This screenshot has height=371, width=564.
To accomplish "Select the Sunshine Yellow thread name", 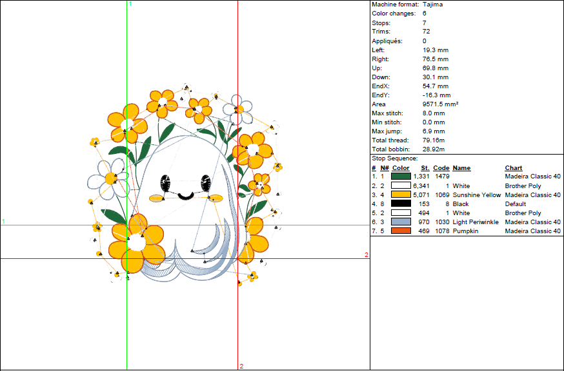I will [x=476, y=195].
